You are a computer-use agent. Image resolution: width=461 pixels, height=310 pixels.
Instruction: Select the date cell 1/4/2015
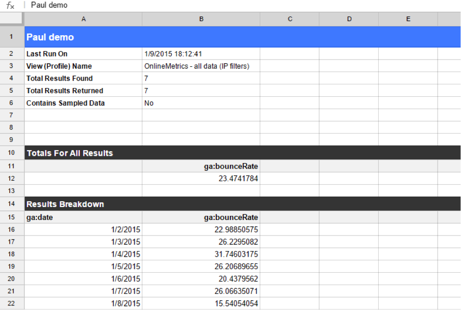(83, 254)
